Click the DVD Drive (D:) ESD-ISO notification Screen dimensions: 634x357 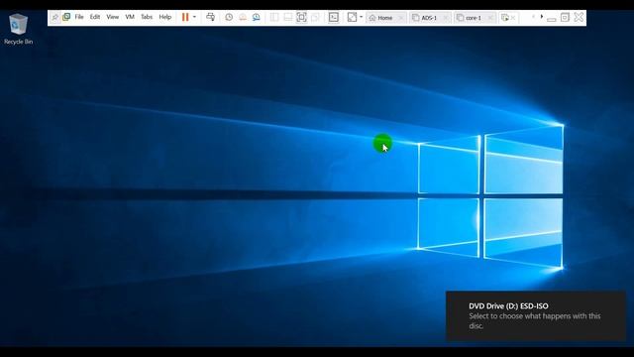tap(536, 315)
